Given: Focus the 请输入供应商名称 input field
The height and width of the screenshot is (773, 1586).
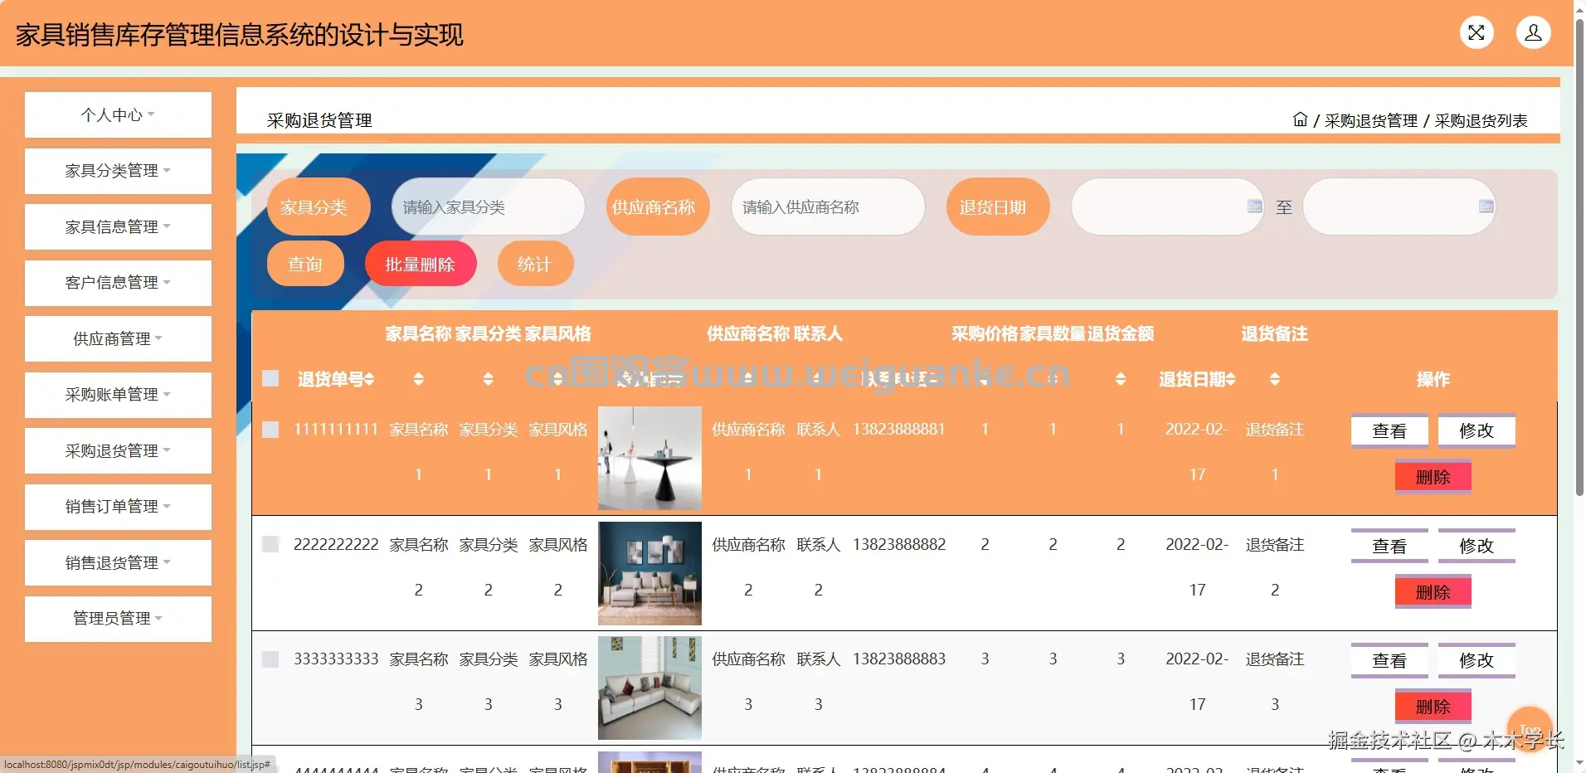Looking at the screenshot, I should tap(828, 207).
